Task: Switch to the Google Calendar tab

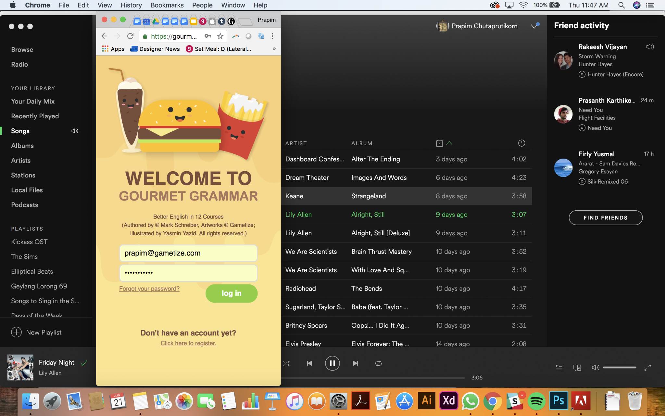Action: click(x=146, y=21)
